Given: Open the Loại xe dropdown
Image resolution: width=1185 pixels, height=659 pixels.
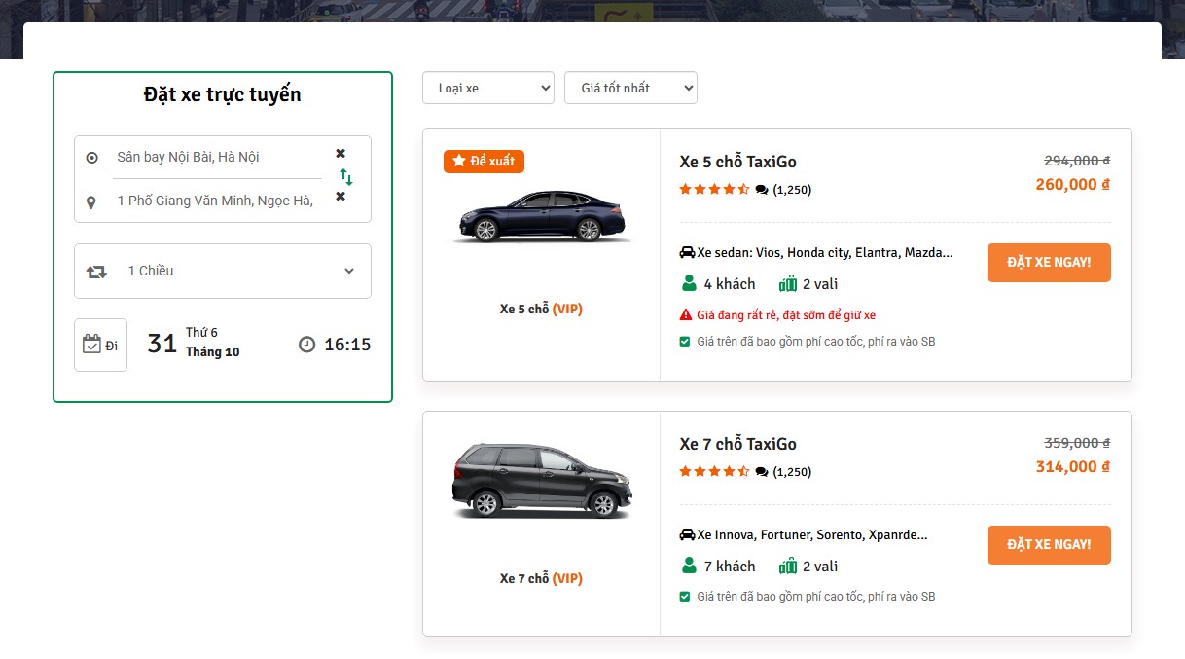Looking at the screenshot, I should click(487, 88).
